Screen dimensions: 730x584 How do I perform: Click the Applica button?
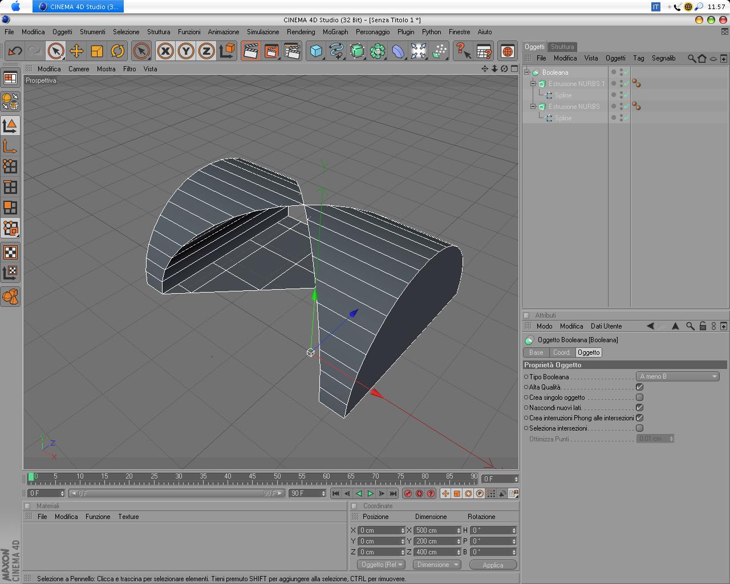pos(493,565)
